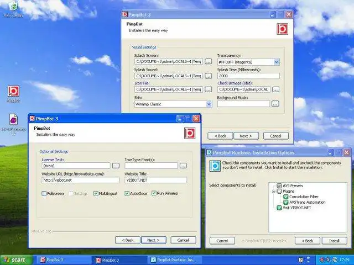Screen dimensions: 354x265
Task: Click the Check Bitmaps path field
Action: tap(244, 89)
